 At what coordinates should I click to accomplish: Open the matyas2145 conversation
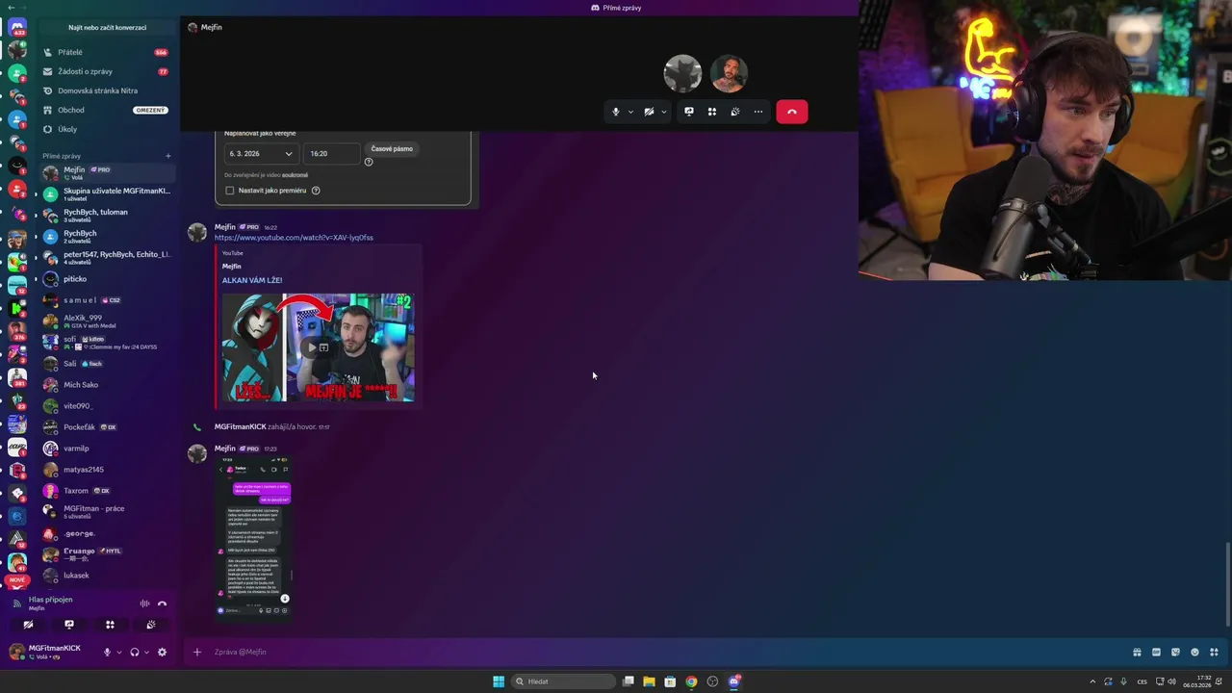pyautogui.click(x=107, y=470)
